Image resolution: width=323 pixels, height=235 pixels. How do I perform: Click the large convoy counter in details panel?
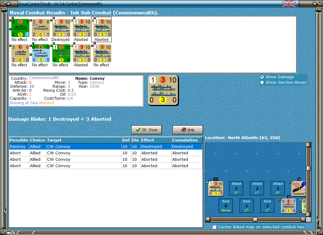coord(163,90)
